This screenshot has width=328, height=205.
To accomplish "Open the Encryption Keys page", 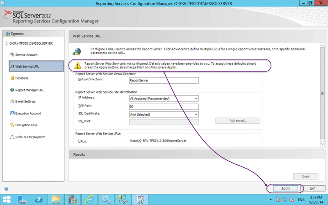I will pos(26,125).
